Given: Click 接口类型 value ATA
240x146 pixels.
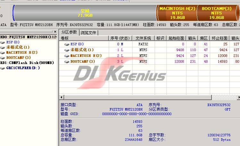Looking at the screenshot, I should [x=139, y=105].
